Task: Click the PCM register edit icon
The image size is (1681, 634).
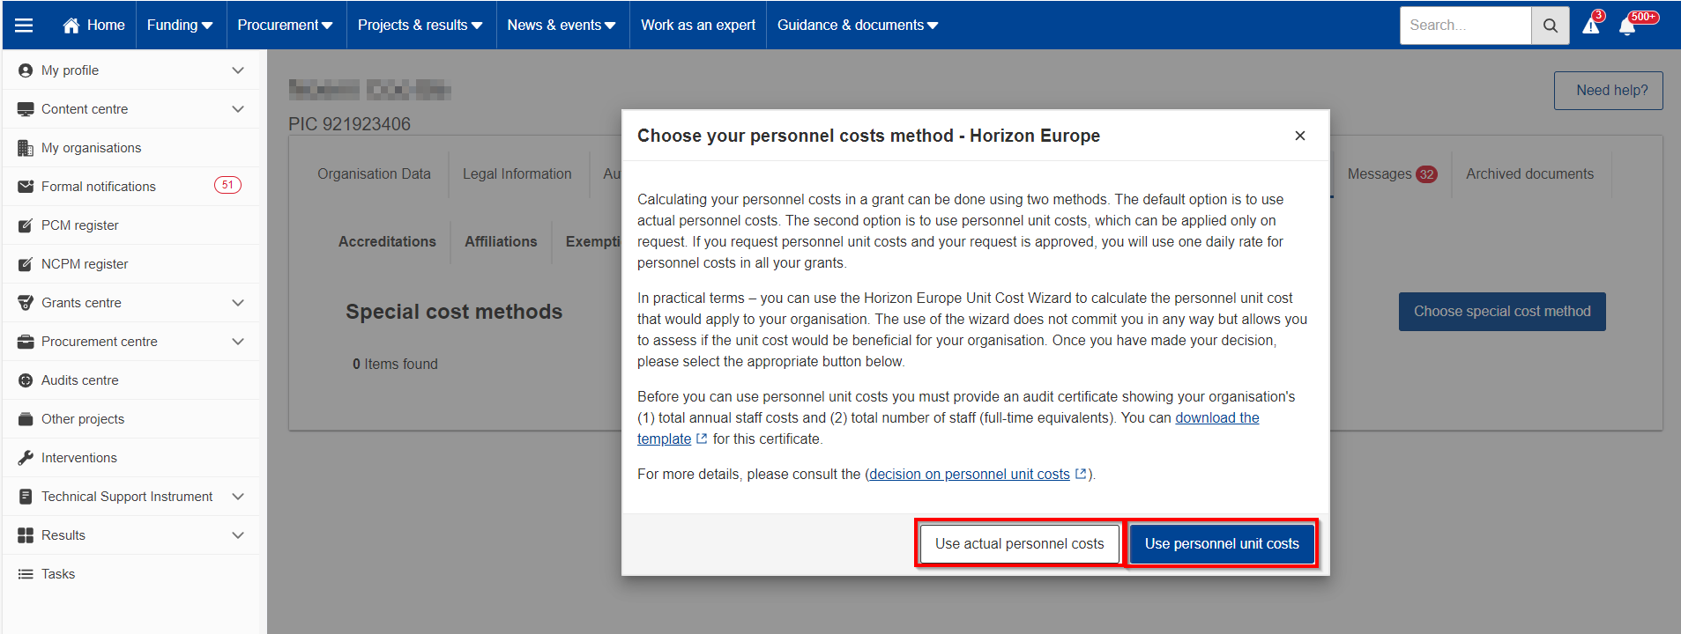Action: (x=26, y=225)
